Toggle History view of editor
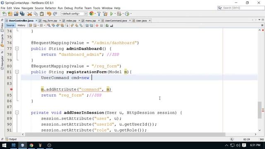The width and height of the screenshot is (265, 149). click(x=21, y=25)
